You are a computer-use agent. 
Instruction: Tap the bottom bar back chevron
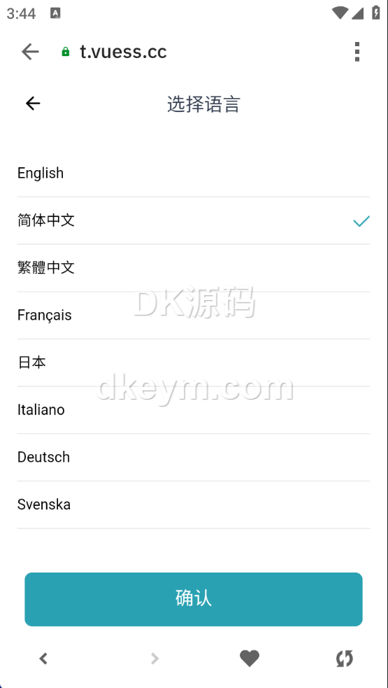(43, 658)
